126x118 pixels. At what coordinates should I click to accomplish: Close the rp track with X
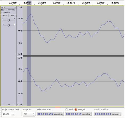click(2, 7)
